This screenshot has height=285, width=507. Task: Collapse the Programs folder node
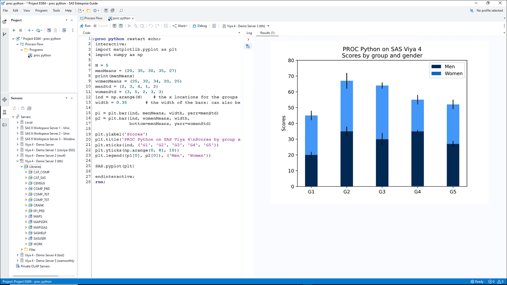22,50
